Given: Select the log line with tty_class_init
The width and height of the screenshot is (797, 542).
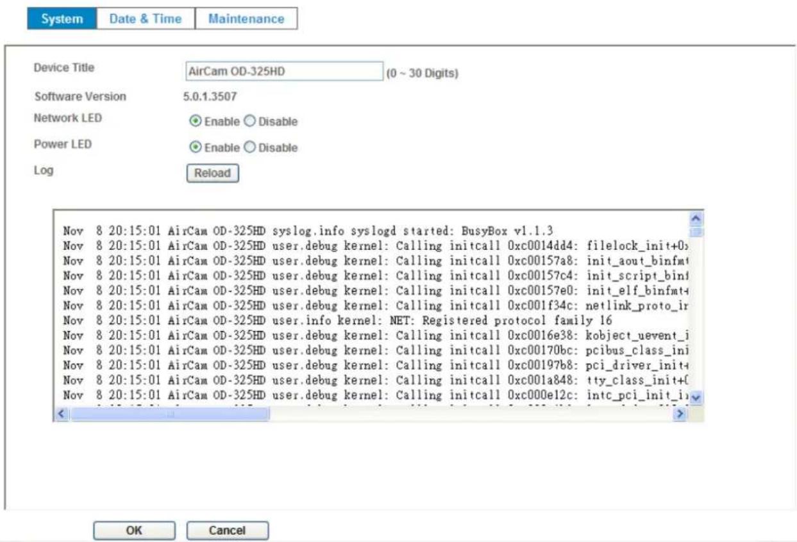Looking at the screenshot, I should (x=376, y=380).
